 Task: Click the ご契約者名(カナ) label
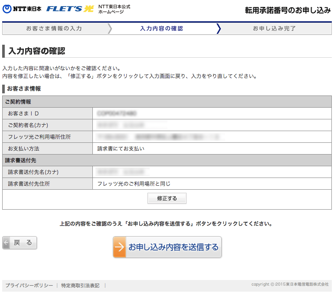(x=28, y=125)
